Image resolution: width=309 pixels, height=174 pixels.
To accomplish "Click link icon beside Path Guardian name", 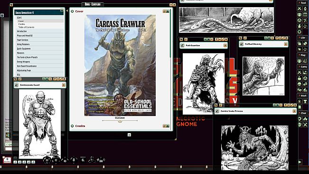I will 182,45.
